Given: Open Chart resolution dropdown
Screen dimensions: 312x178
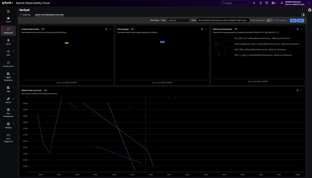Looking at the screenshot, I should click(x=269, y=20).
